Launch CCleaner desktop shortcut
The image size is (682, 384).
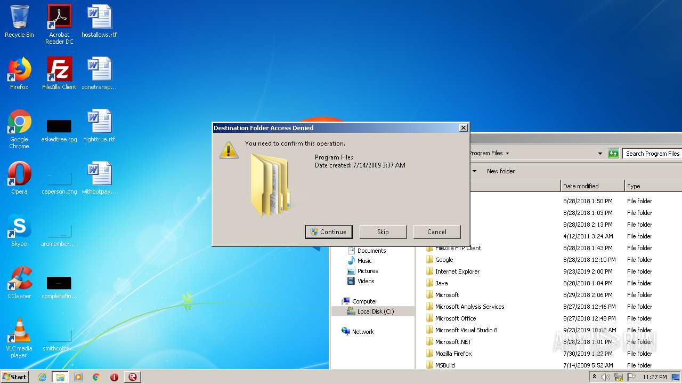point(19,283)
